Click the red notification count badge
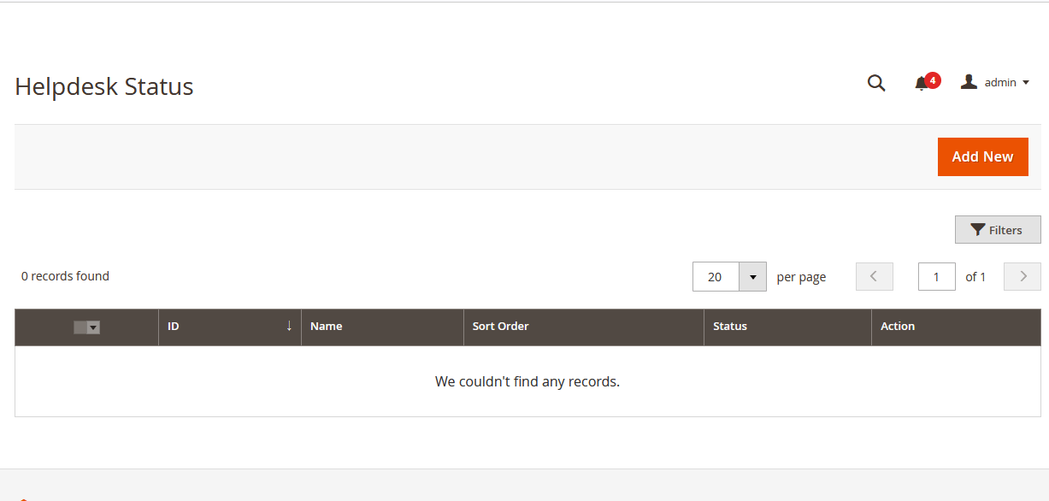 click(x=933, y=80)
